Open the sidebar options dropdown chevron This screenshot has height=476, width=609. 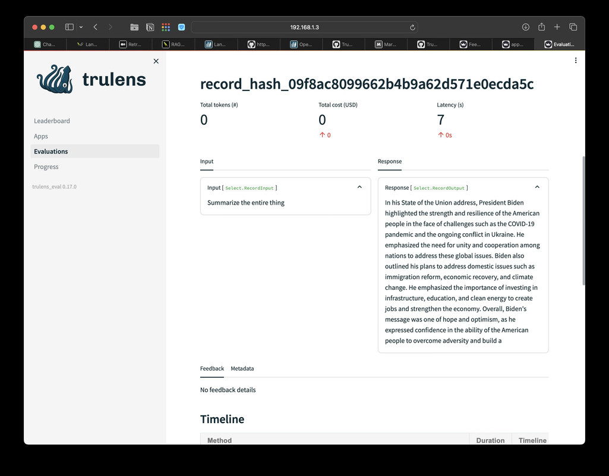[81, 27]
